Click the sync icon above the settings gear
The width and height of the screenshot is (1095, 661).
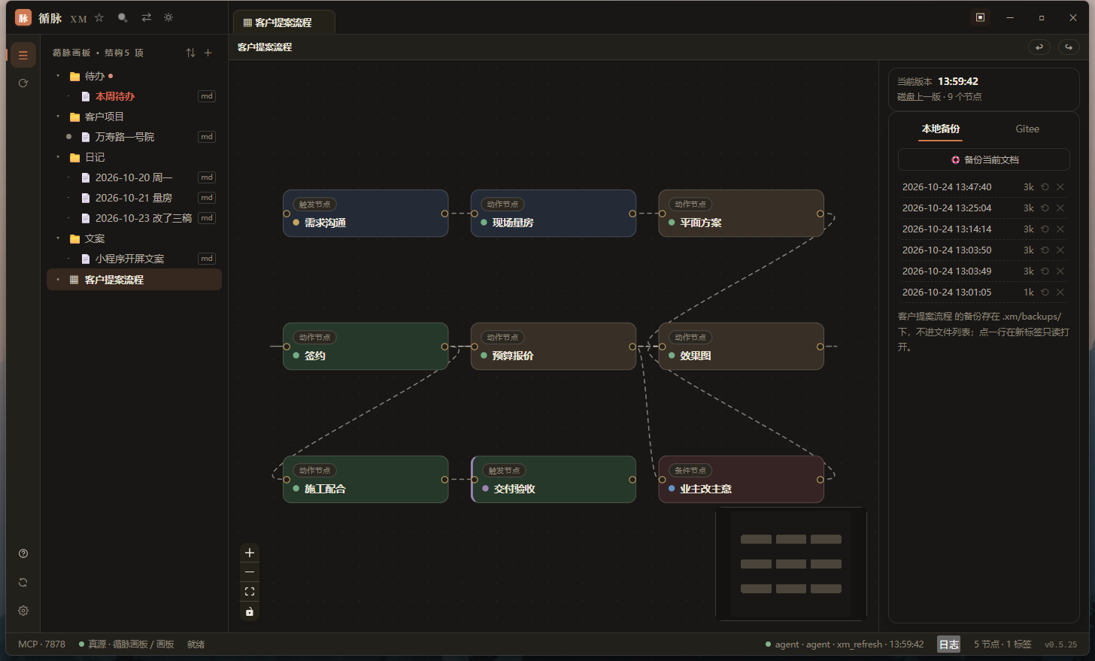pos(23,582)
